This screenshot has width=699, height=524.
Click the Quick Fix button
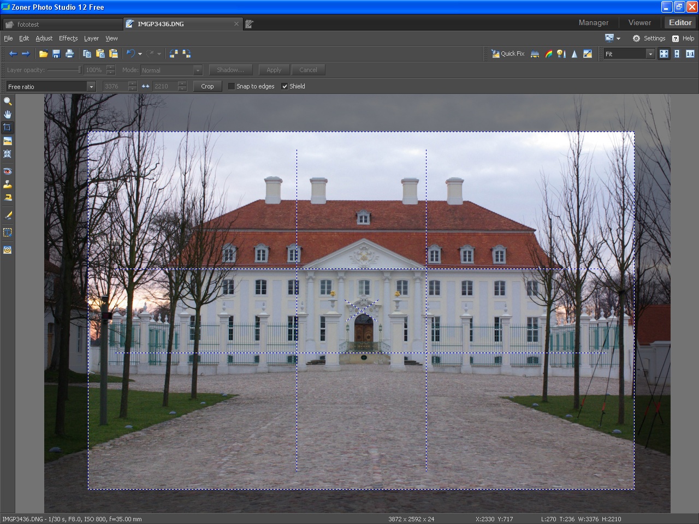click(x=508, y=54)
